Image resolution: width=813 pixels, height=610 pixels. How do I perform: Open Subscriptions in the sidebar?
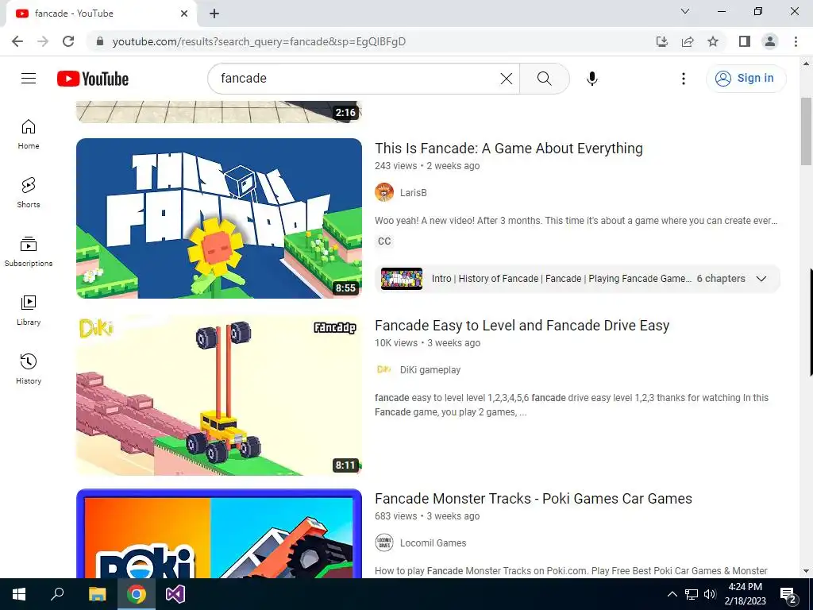point(29,252)
